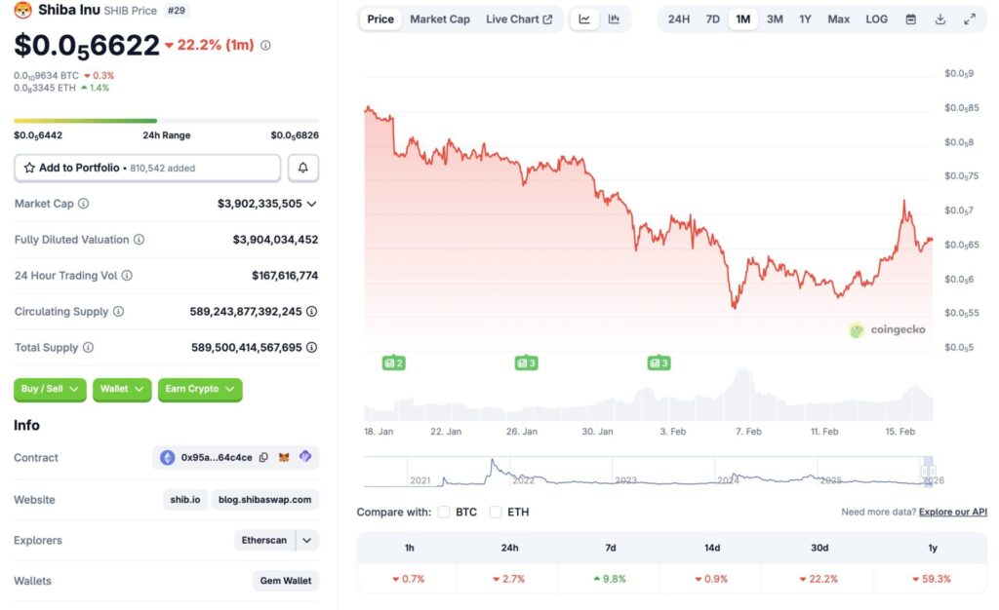Select the 1Y timeframe
Screen dimensions: 999x610
click(805, 19)
